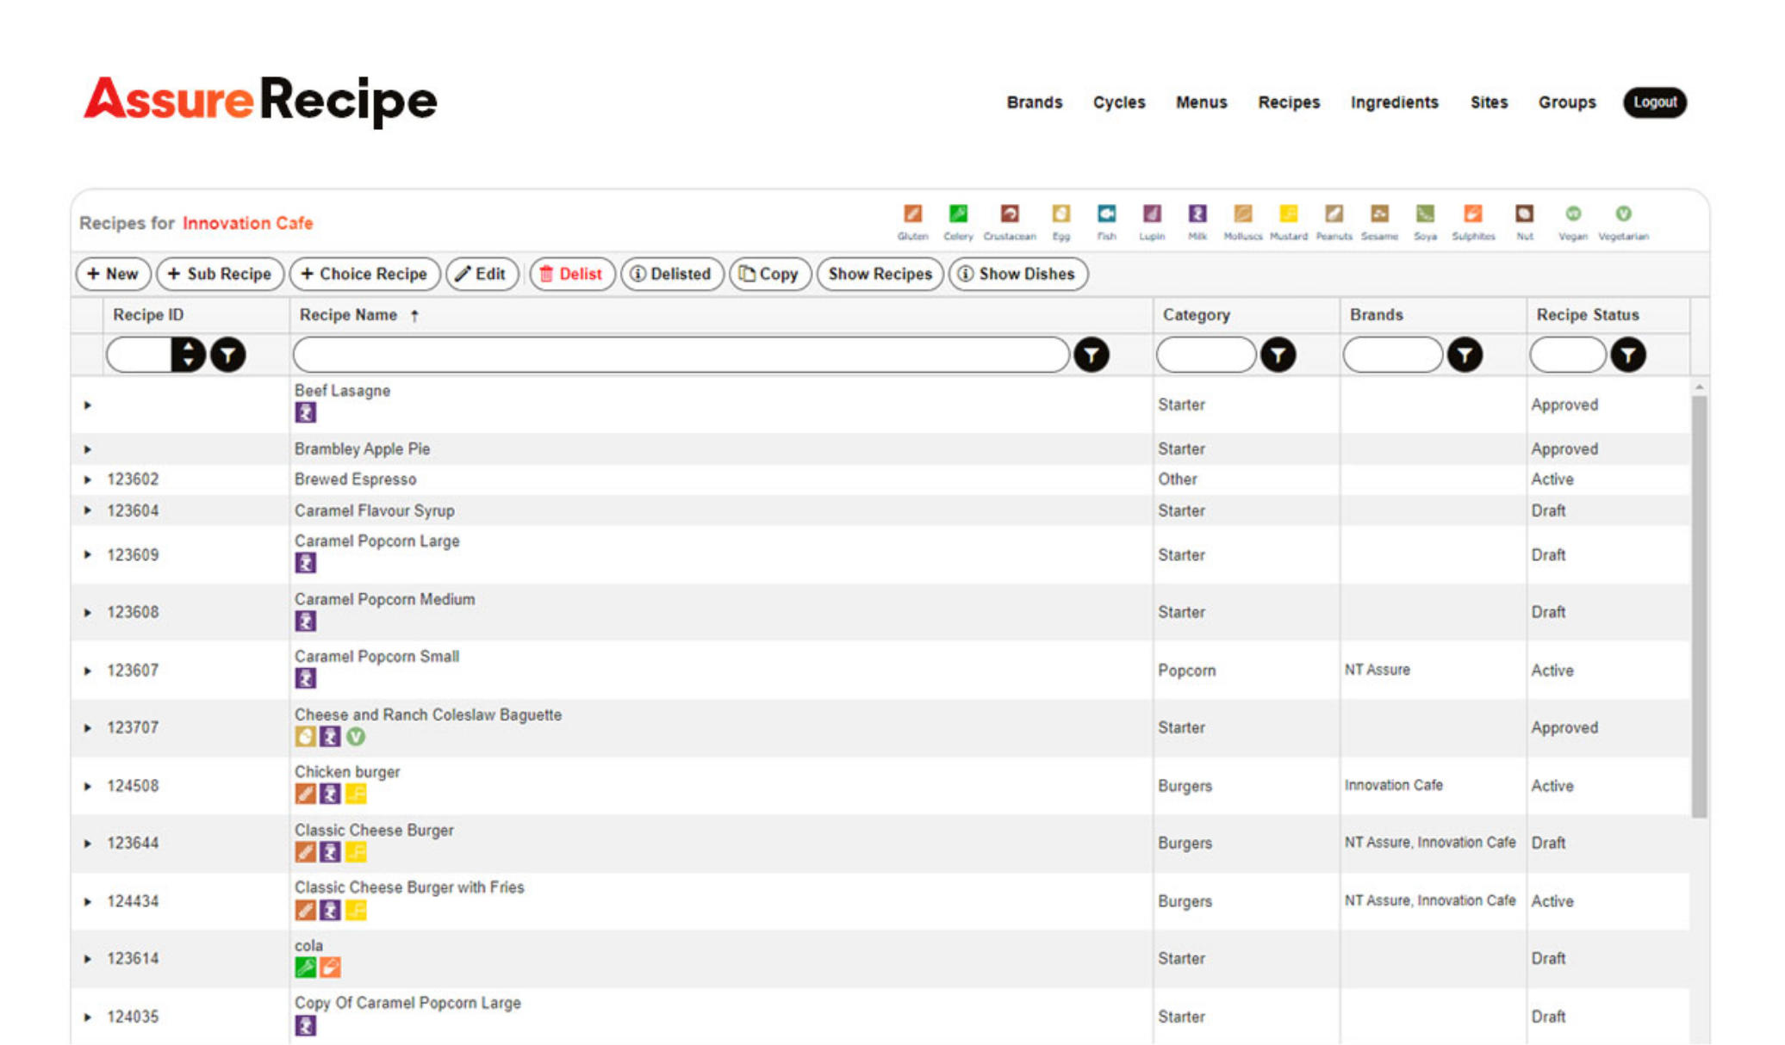This screenshot has height=1045, width=1785.
Task: Click egg icon under Cheese and Ranch Coleslaw Baguette
Action: (306, 737)
